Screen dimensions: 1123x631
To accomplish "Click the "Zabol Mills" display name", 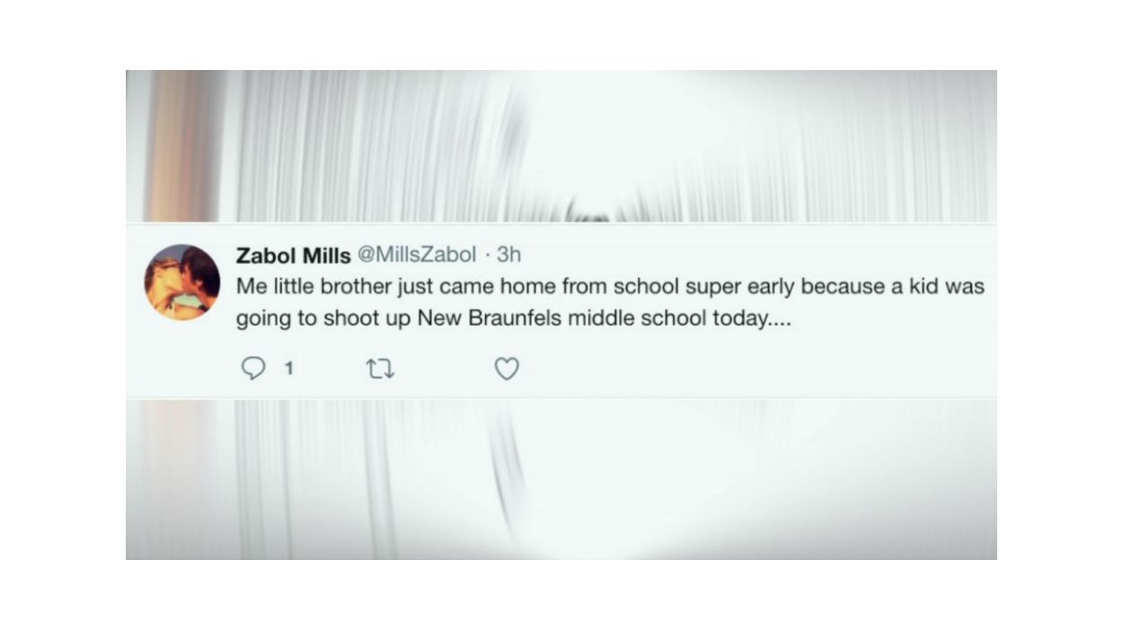I will (x=293, y=256).
